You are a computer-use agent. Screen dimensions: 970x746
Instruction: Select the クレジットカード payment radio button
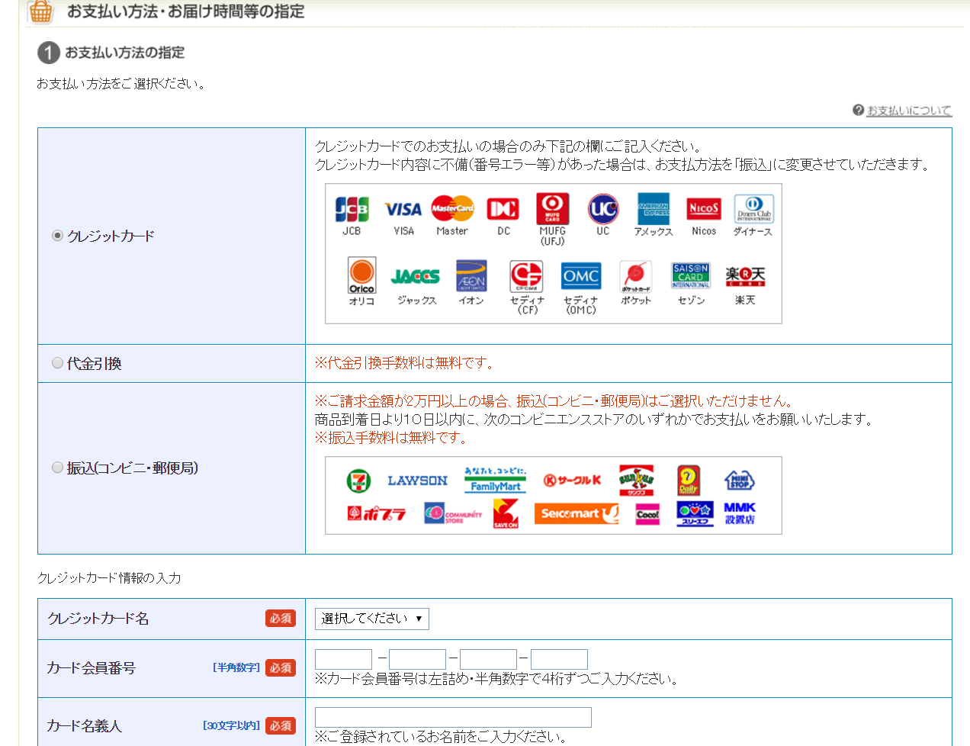pyautogui.click(x=57, y=236)
